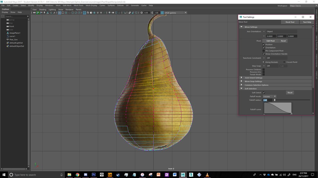Uncheck the Orientation checkbox under Pivot
The height and width of the screenshot is (178, 318).
point(264,48)
